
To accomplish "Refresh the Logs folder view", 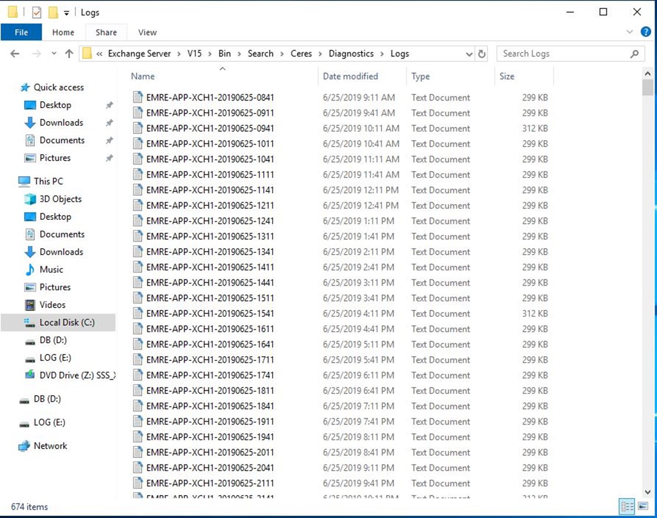I will (482, 54).
